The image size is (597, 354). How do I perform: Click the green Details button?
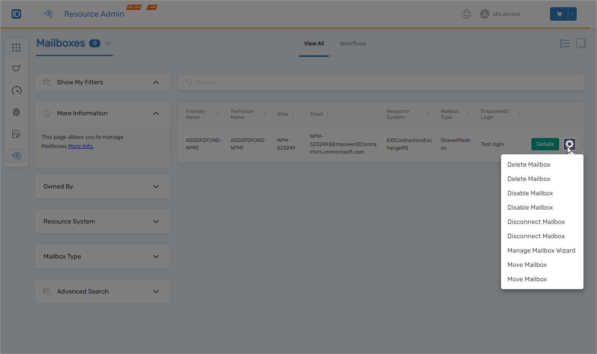pyautogui.click(x=545, y=144)
